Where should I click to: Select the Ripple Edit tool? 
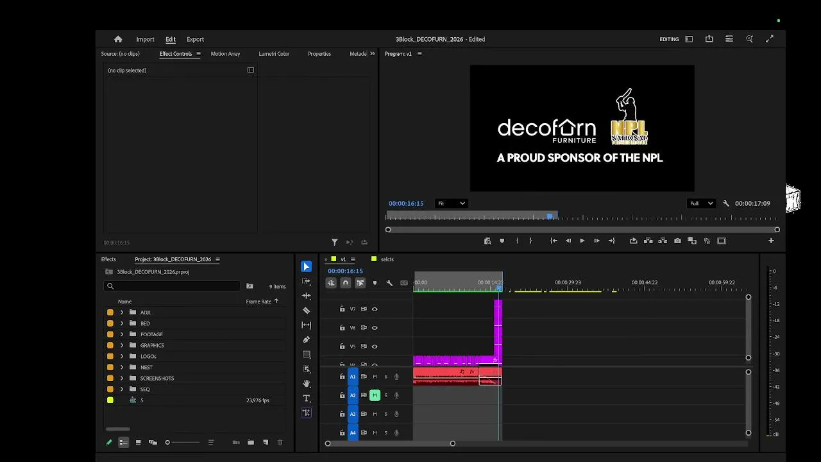click(307, 296)
